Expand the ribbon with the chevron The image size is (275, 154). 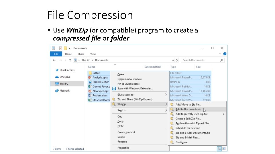tap(220, 54)
